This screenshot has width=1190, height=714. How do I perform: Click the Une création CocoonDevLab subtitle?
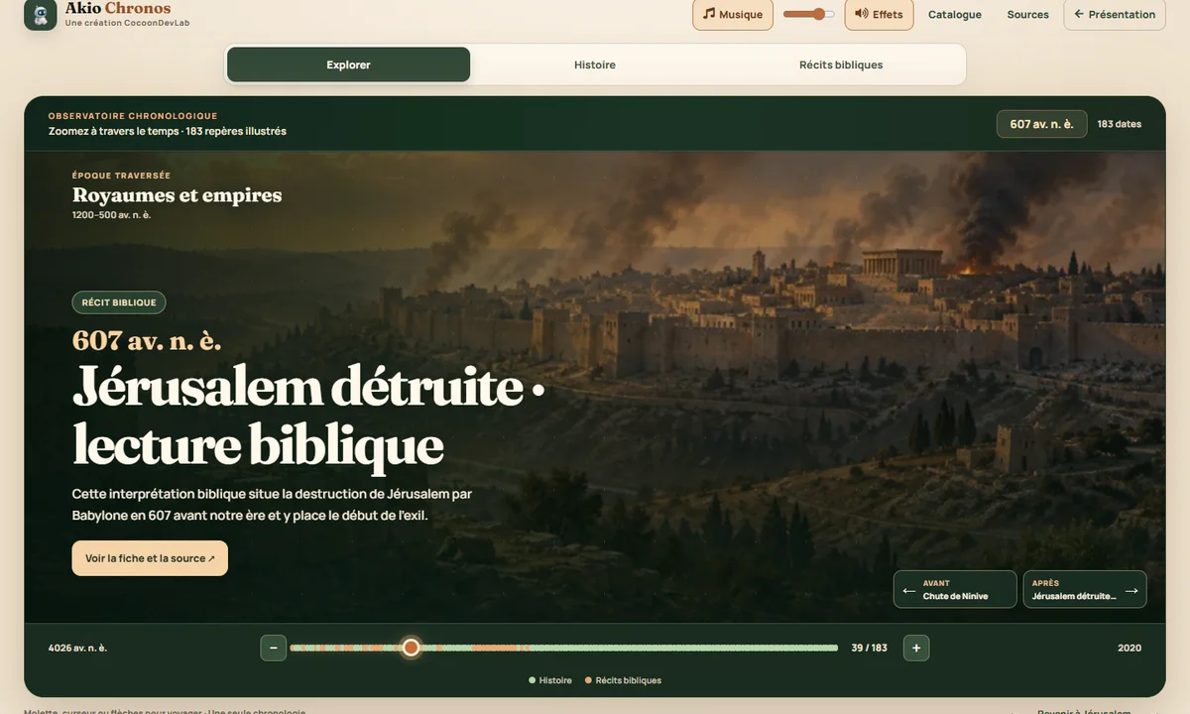click(x=127, y=23)
